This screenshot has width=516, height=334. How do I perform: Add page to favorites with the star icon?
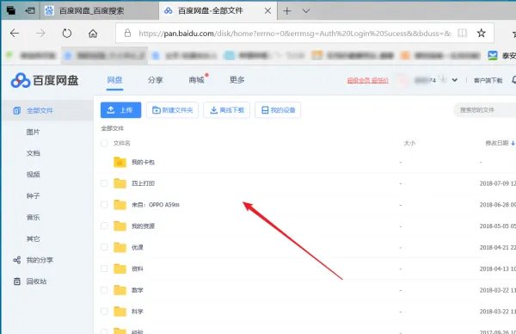(481, 33)
